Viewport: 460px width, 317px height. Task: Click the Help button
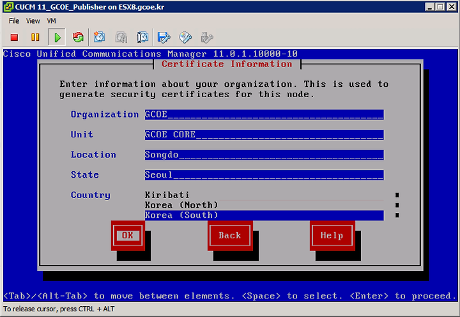(332, 235)
